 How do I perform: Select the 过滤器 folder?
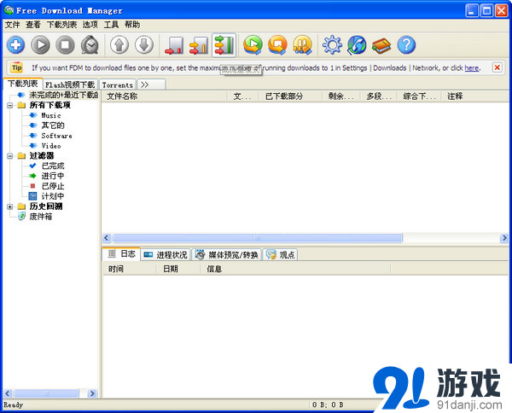point(42,156)
